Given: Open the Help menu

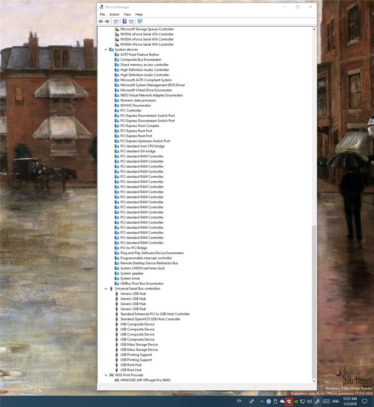Looking at the screenshot, I should [139, 14].
